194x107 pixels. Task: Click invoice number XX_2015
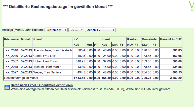(12, 67)
